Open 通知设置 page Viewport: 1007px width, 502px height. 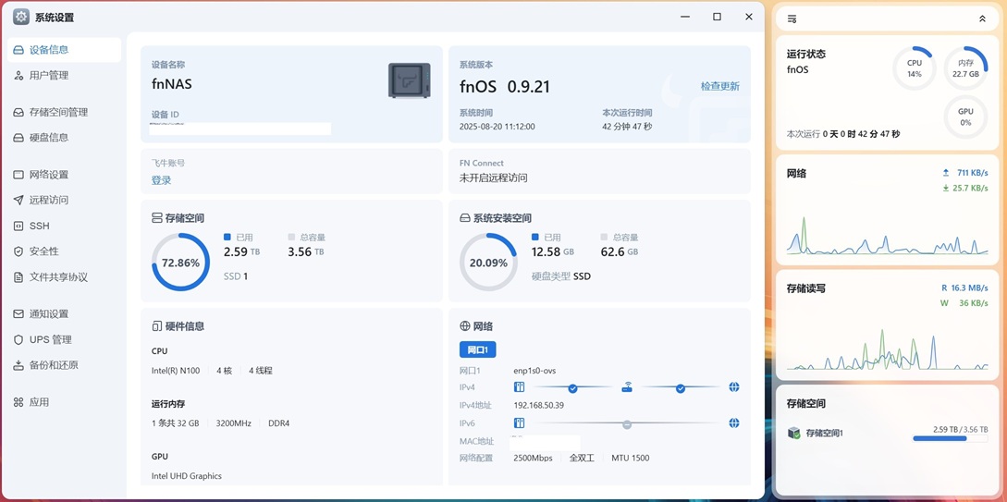point(64,314)
